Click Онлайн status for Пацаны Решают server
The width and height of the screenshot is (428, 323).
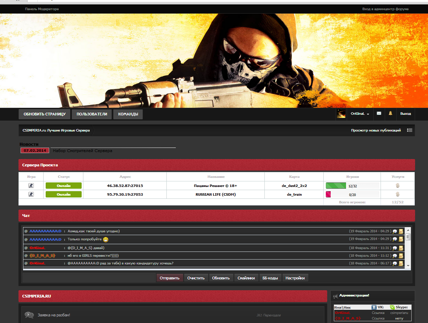point(63,186)
